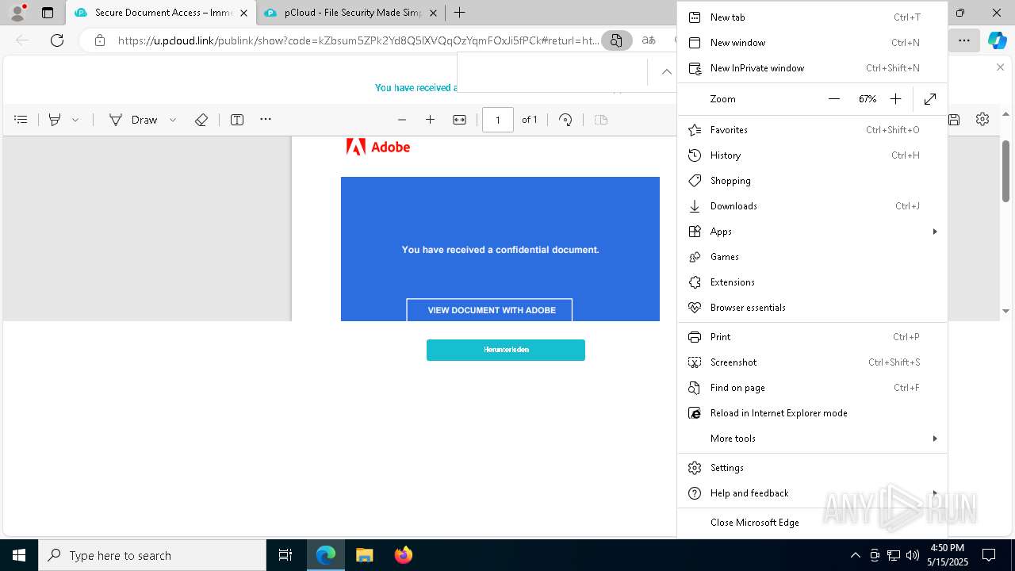1015x571 pixels.
Task: Click the translate icon in address bar
Action: [x=649, y=40]
